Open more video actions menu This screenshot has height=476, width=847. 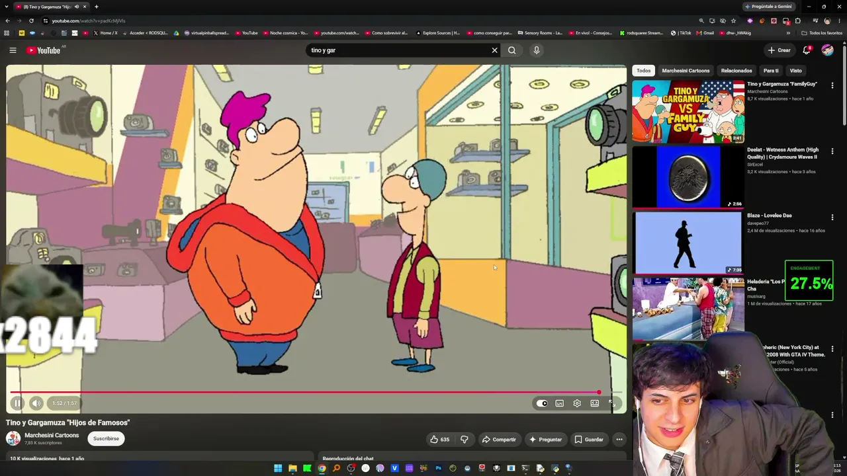pyautogui.click(x=619, y=440)
